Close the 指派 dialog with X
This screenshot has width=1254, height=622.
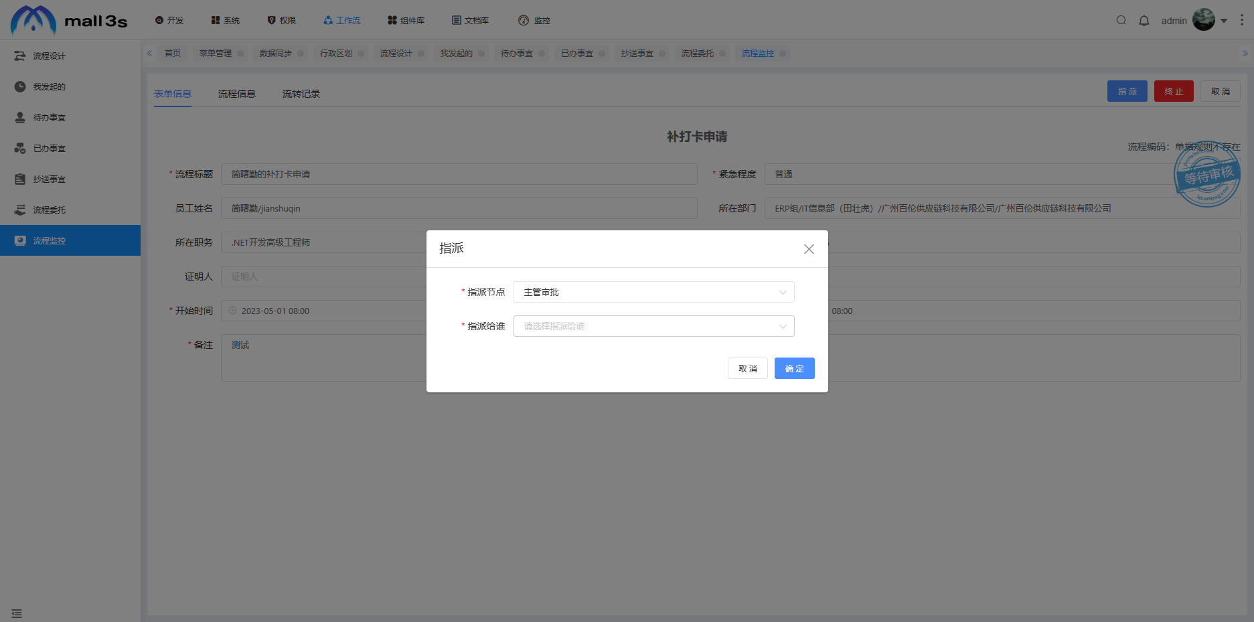[809, 249]
